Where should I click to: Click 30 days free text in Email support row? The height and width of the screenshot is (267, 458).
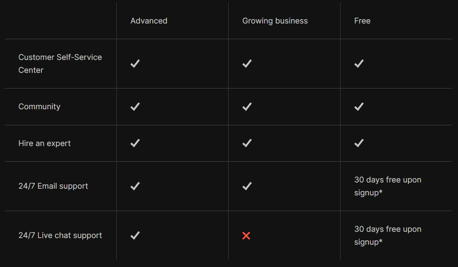coord(388,186)
